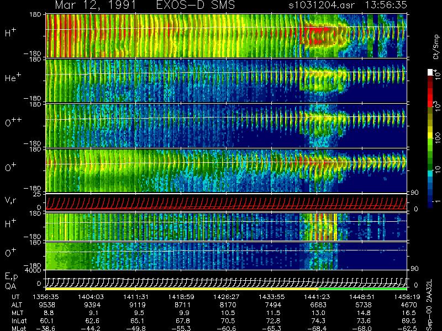Click InLat value '62.6'
The image size is (442, 331).
(x=92, y=321)
